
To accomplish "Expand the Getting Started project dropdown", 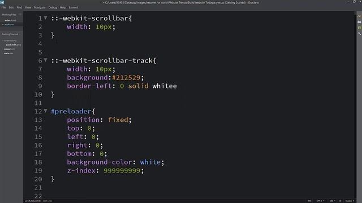I will [x=11, y=34].
